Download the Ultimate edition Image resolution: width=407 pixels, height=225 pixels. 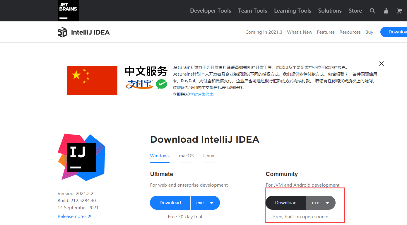170,203
